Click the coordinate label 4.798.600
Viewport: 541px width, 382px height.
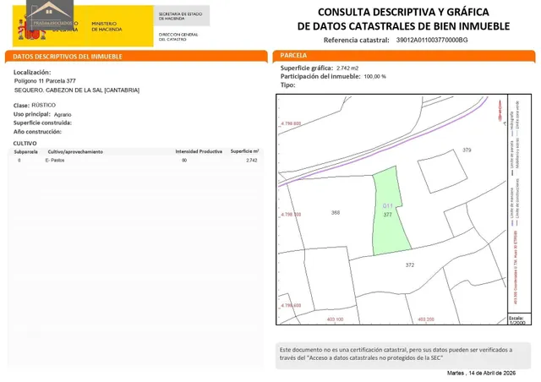(x=291, y=305)
